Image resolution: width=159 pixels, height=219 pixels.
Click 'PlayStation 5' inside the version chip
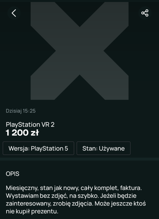(49, 148)
